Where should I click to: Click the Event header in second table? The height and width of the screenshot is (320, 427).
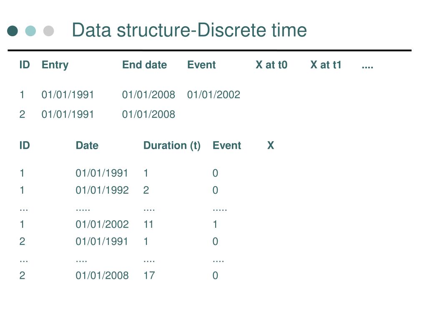[x=226, y=145]
